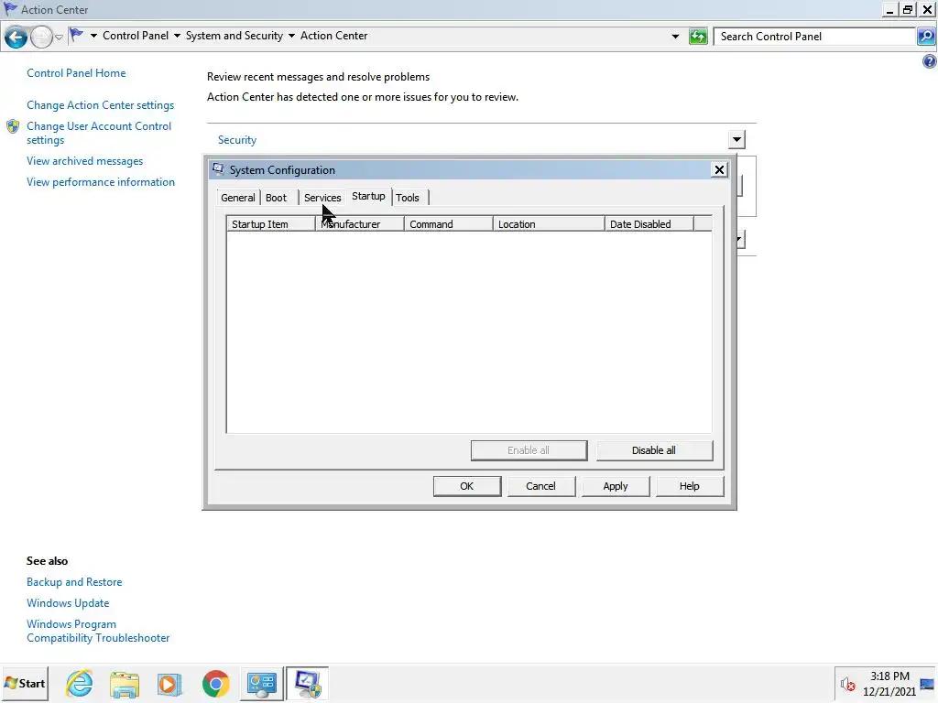Switch to the Services tab
938x703 pixels.
point(322,198)
